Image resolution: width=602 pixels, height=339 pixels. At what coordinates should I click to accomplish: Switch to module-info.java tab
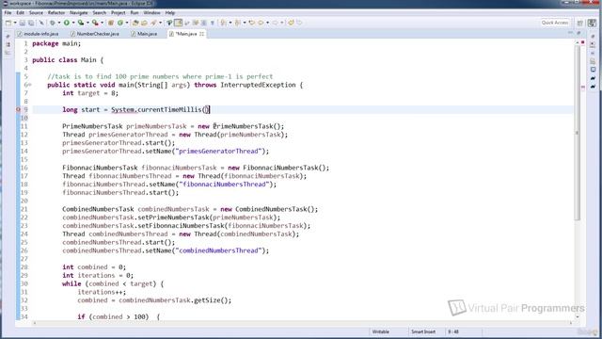click(38, 34)
